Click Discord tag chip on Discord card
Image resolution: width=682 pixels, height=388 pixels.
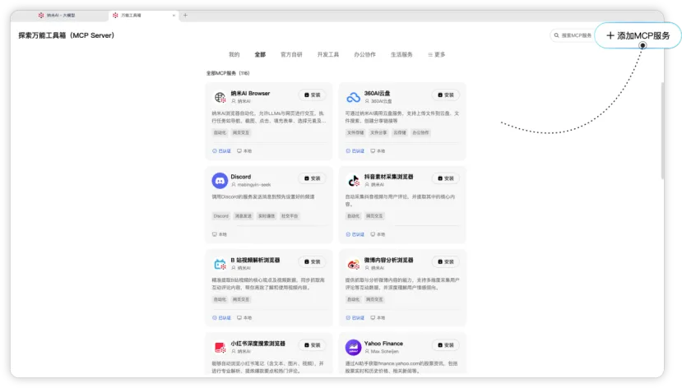point(221,216)
